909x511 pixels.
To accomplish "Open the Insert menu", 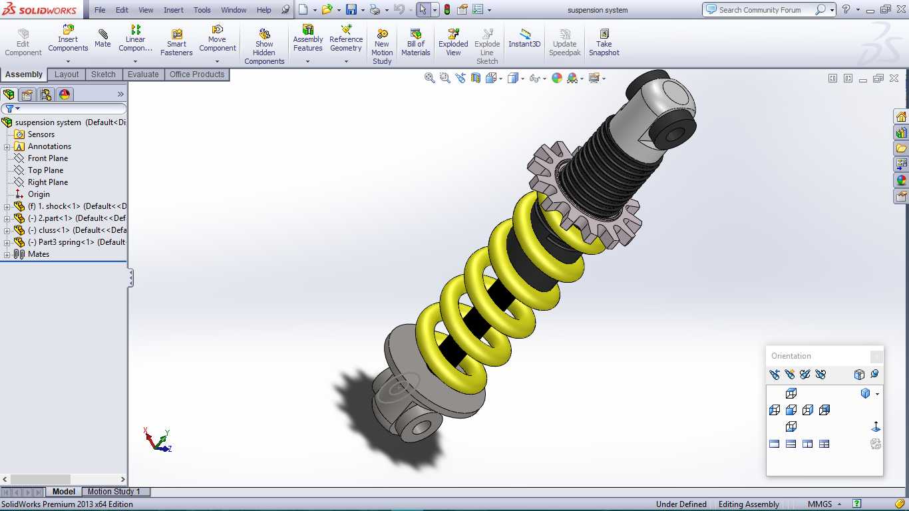I will 174,10.
